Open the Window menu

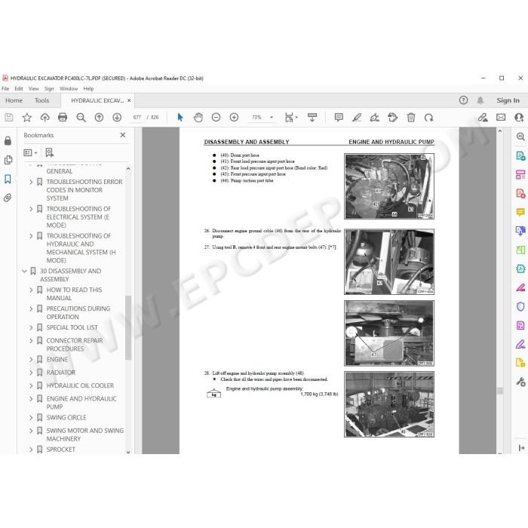69,88
